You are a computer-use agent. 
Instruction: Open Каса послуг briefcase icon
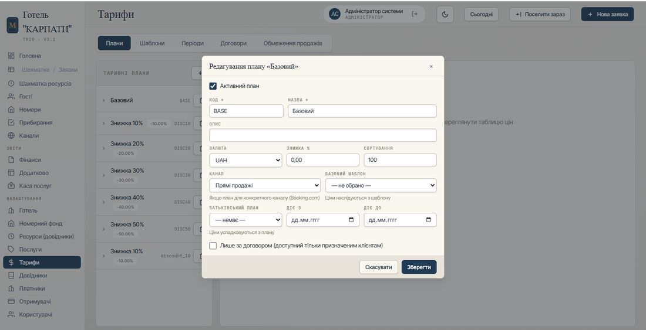12,186
